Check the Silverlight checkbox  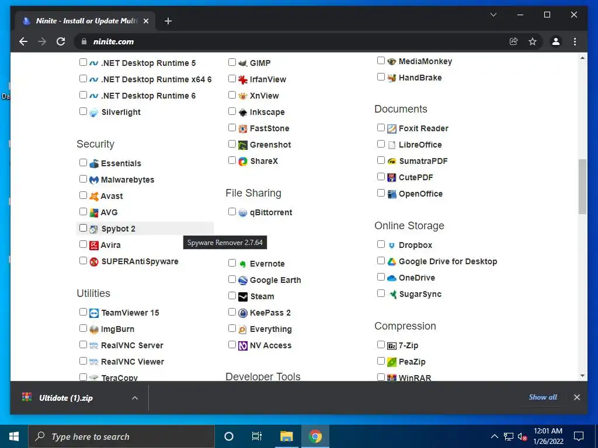coord(83,111)
